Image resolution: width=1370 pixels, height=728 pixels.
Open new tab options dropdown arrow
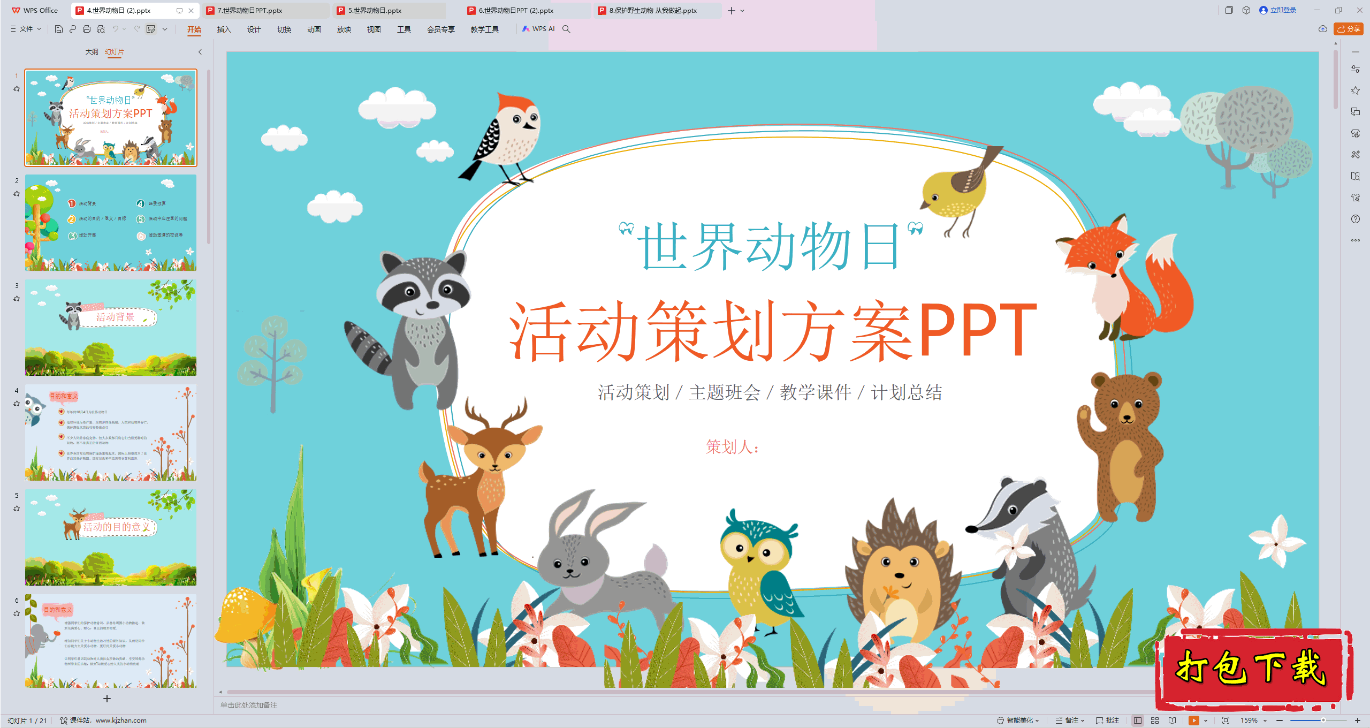[x=742, y=11]
